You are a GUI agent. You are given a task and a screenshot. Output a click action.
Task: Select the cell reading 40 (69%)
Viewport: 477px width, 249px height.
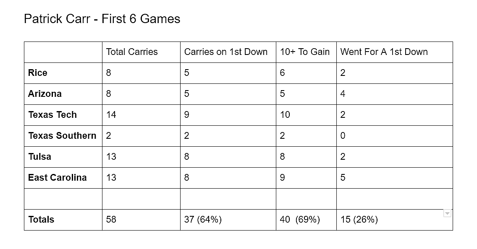point(306,220)
